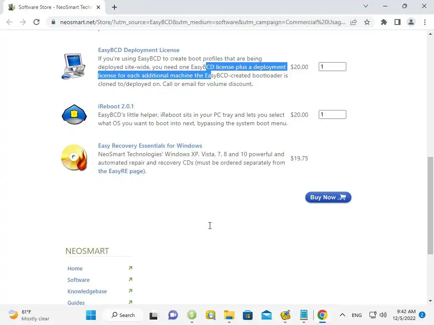Click the ENG language indicator

(357, 315)
